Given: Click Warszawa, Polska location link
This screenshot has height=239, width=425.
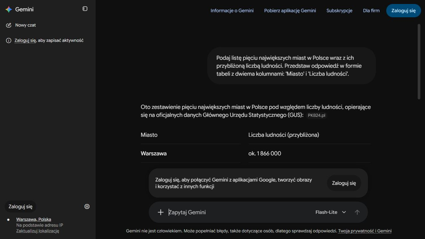Looking at the screenshot, I should [34, 219].
